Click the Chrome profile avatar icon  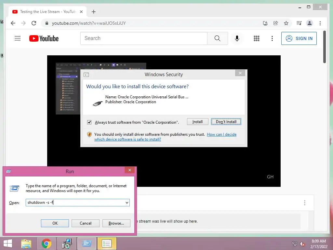point(310,23)
